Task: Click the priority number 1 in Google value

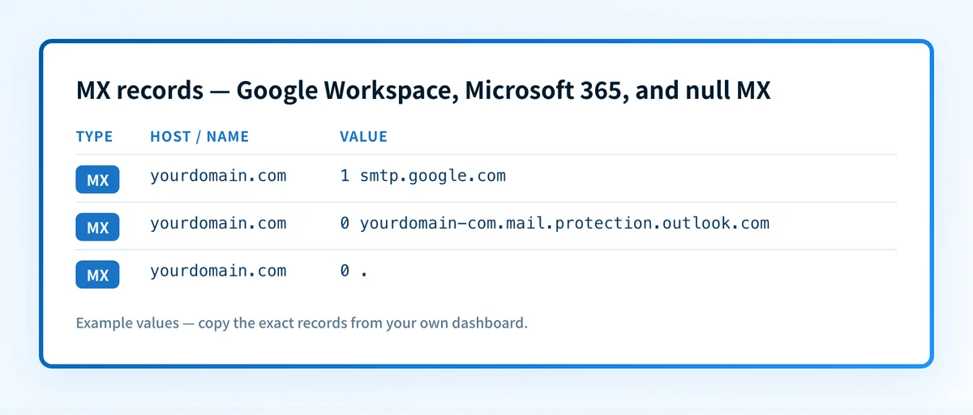Action: 345,176
